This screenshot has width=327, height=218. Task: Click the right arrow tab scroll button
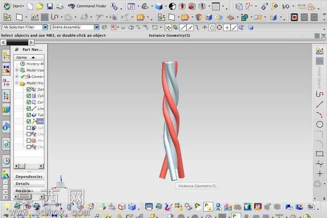coord(31,43)
